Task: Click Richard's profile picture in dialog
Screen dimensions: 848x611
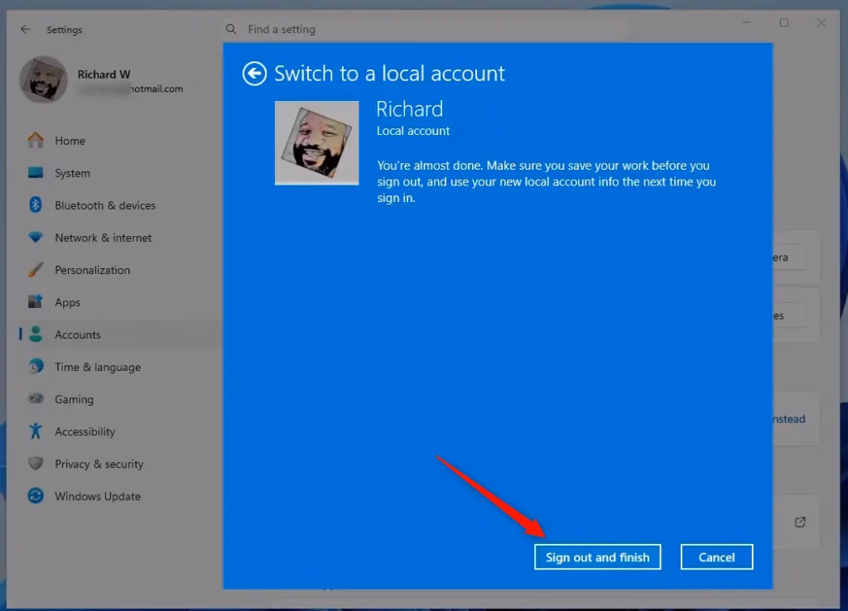Action: click(x=316, y=142)
